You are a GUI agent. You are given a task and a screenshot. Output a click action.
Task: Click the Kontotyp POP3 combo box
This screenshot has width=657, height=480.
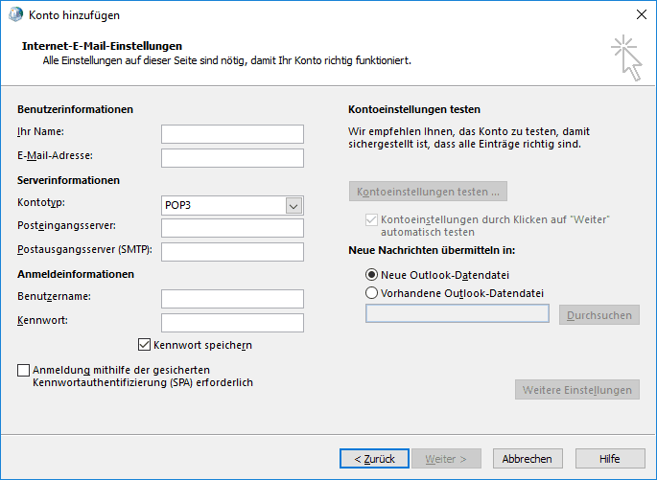(x=223, y=205)
